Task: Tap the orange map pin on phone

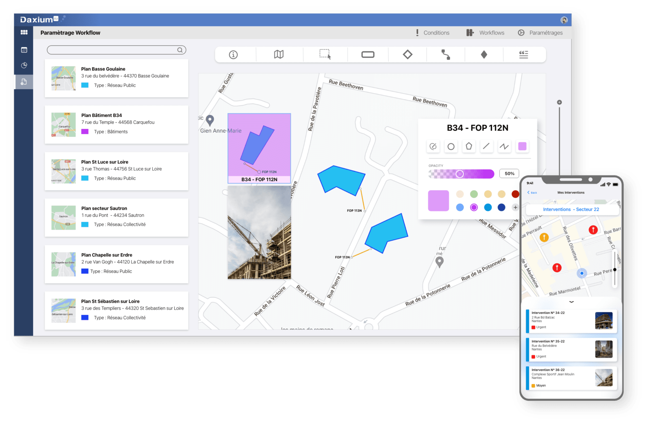Action: click(x=544, y=237)
